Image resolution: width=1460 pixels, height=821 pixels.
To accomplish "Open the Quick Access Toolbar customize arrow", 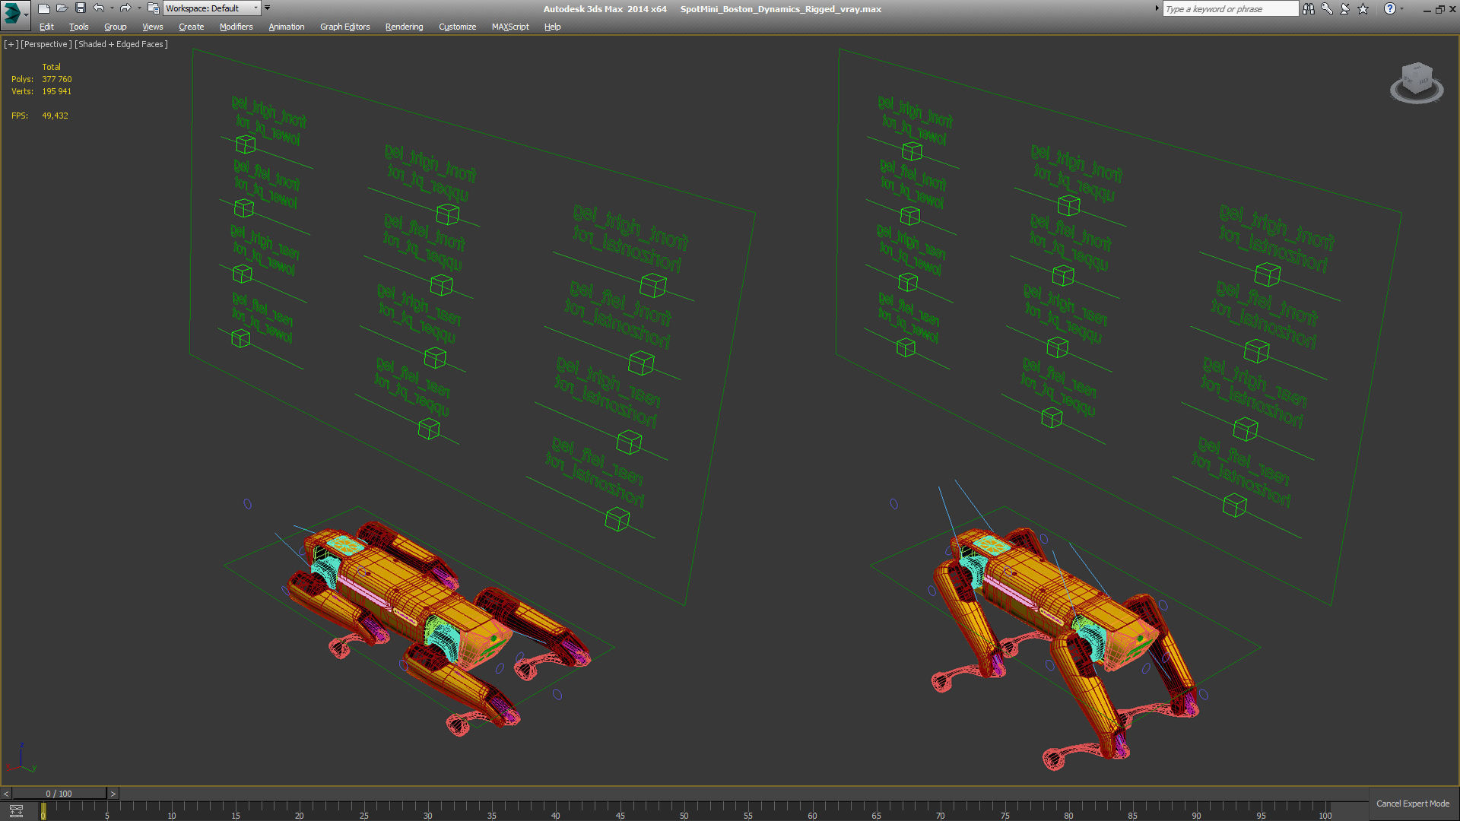I will click(x=268, y=8).
